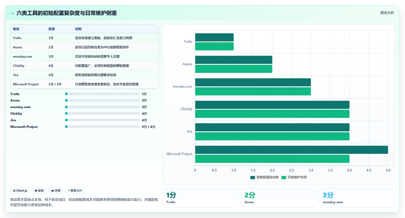Viewport: 405px width, 218px height.
Task: Click Microsoft Project's light green 4.0 bar
Action: click(272, 159)
